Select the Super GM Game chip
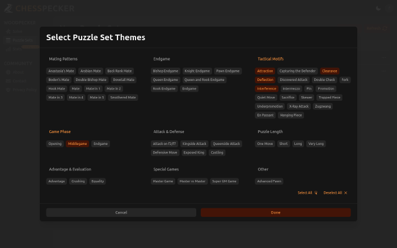This screenshot has width=397, height=248. 224,181
